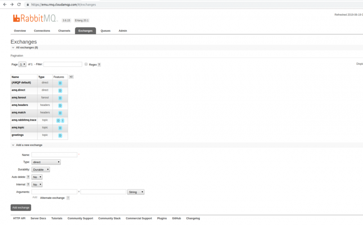Viewport: 363px width, 225px height.
Task: Switch to the Queues tab
Action: [x=105, y=31]
